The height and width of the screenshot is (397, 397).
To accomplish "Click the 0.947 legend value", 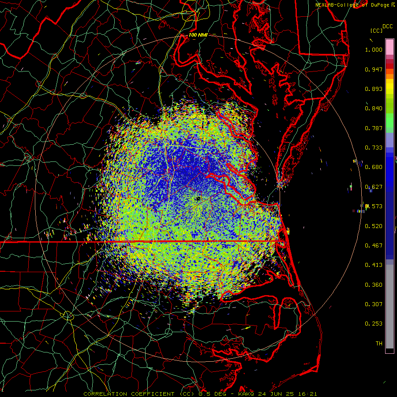I will pyautogui.click(x=374, y=69).
